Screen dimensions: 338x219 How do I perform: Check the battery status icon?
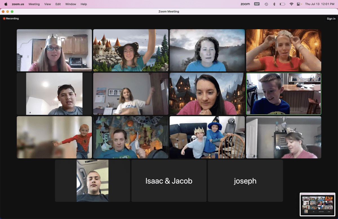(x=282, y=4)
